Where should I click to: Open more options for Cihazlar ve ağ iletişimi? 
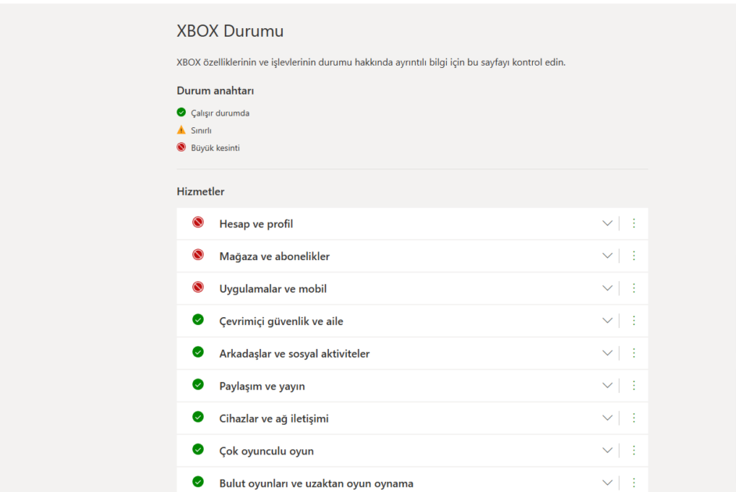[x=634, y=418]
